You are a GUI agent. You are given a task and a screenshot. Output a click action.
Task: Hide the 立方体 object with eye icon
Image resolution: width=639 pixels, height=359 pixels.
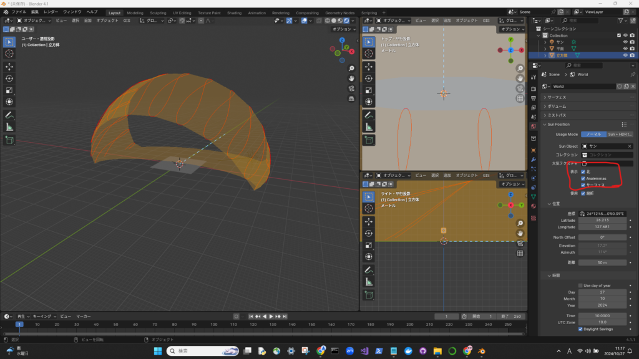[x=625, y=55]
